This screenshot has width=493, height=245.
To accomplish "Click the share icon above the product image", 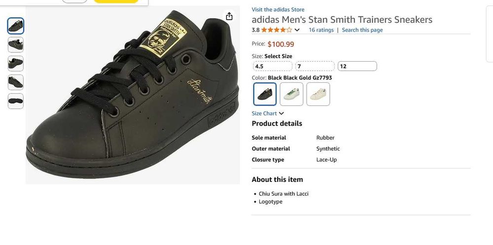I will click(229, 16).
